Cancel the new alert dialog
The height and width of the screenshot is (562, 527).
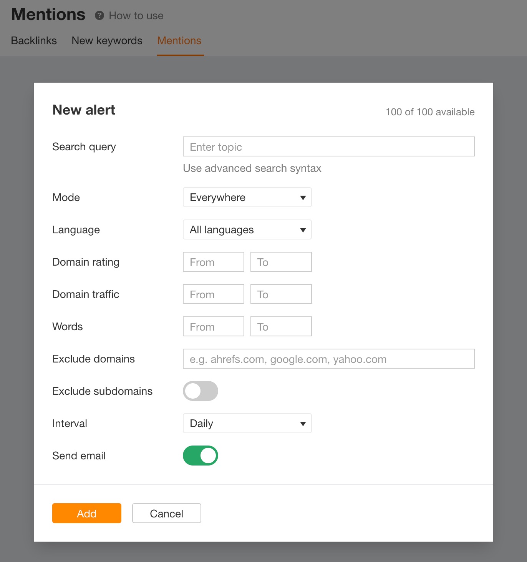(x=166, y=513)
